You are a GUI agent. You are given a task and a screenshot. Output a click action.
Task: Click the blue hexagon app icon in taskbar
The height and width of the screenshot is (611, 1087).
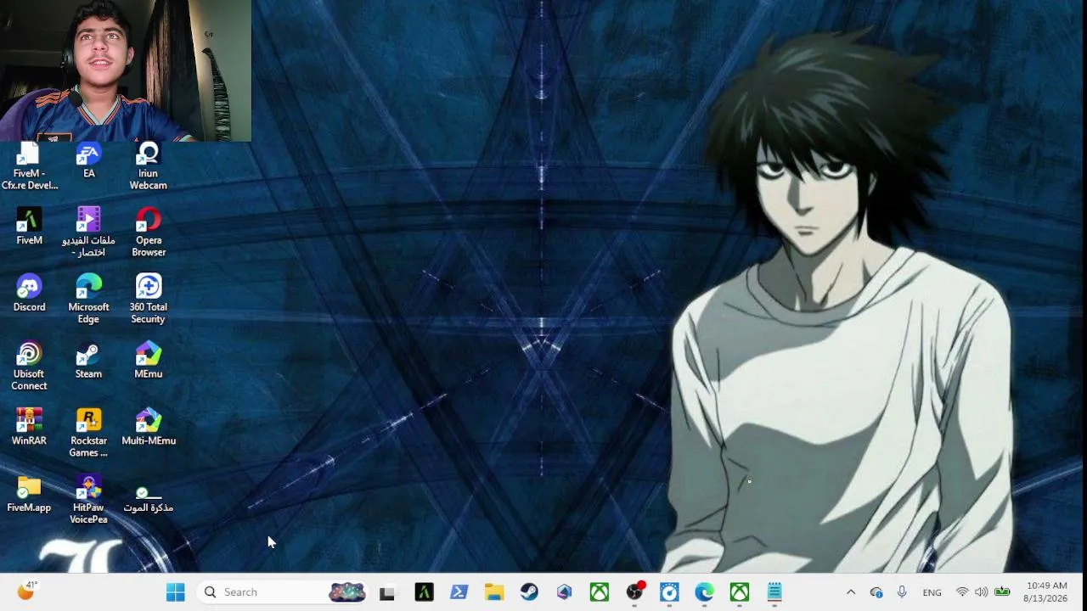[564, 592]
